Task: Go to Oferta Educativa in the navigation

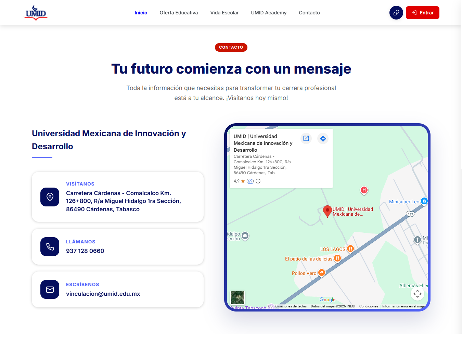Action: (x=179, y=13)
